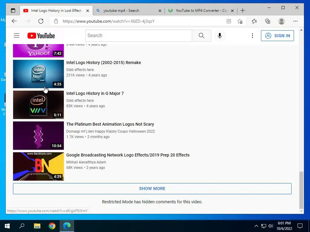
Task: Click the browser forward arrow
Action: coord(28,21)
